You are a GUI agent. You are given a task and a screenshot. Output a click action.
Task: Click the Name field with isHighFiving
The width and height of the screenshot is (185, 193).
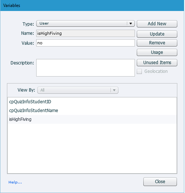(x=86, y=33)
